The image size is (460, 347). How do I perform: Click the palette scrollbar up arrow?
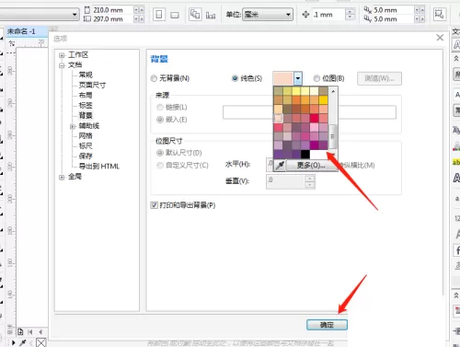coord(333,91)
